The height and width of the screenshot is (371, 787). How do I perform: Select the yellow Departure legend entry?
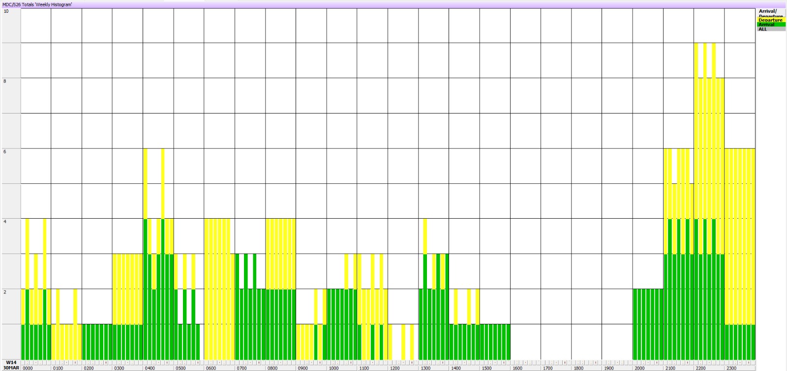(771, 20)
